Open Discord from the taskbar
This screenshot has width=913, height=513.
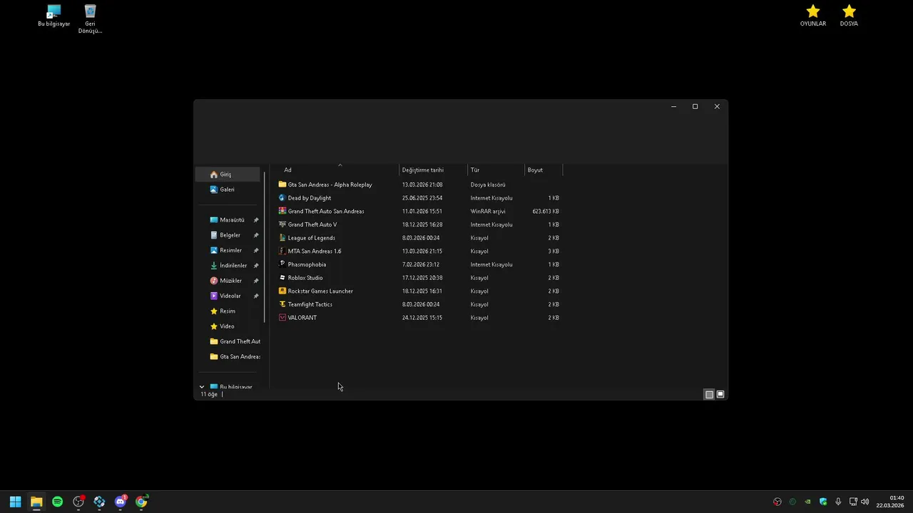point(120,502)
